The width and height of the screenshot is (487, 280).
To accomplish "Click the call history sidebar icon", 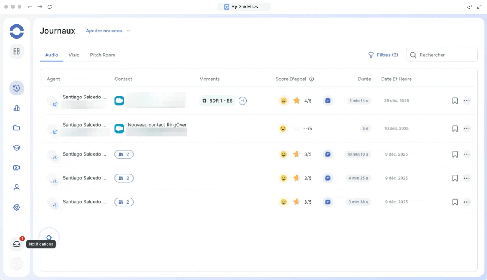I will tap(16, 88).
